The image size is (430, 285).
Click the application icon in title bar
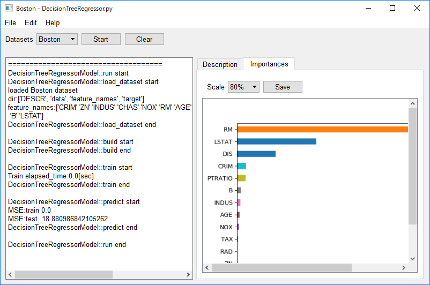pyautogui.click(x=9, y=8)
